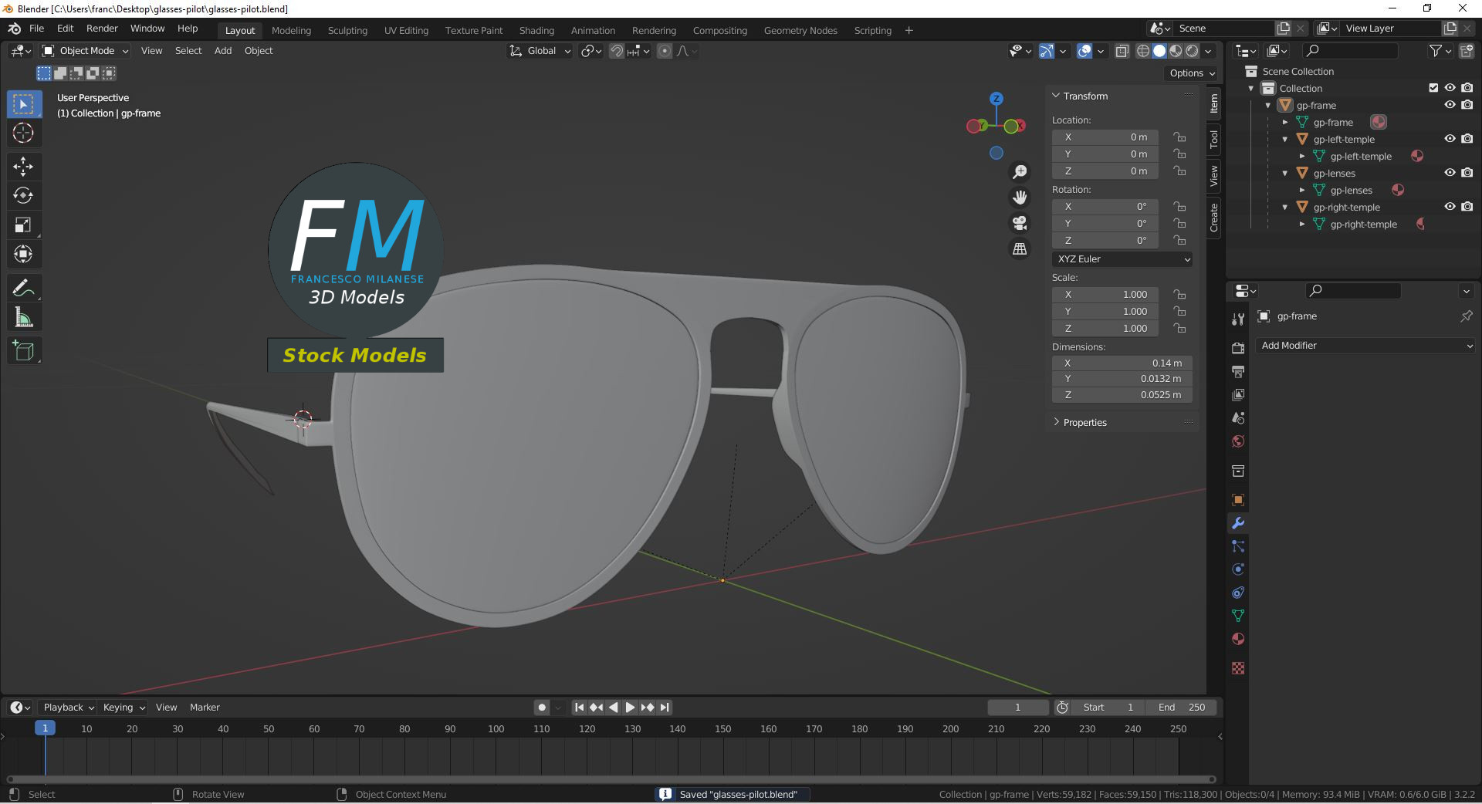Open Playback dropdown in timeline
This screenshot has width=1482, height=804.
(69, 708)
